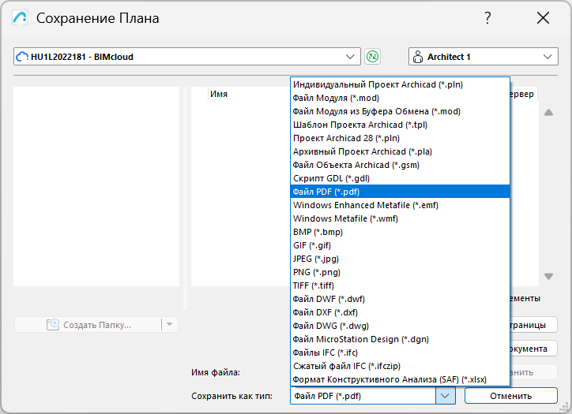Choose Windows Enhanced Metafile (*.emf)

point(401,205)
